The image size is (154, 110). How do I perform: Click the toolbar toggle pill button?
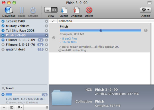[x=149, y=3]
